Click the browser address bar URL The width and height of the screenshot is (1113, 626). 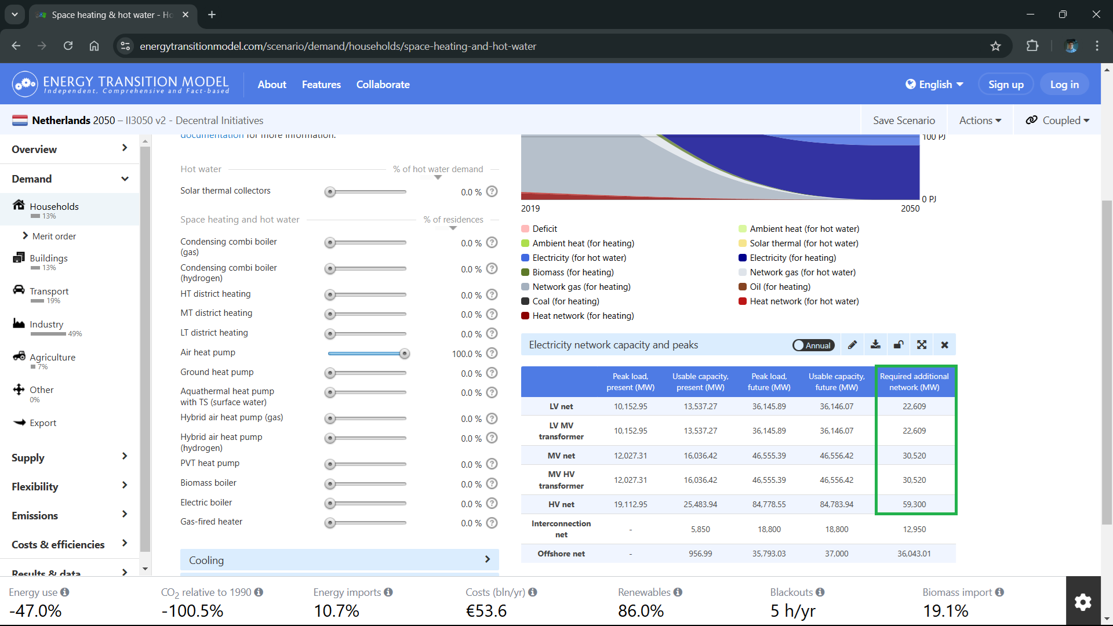click(x=337, y=46)
